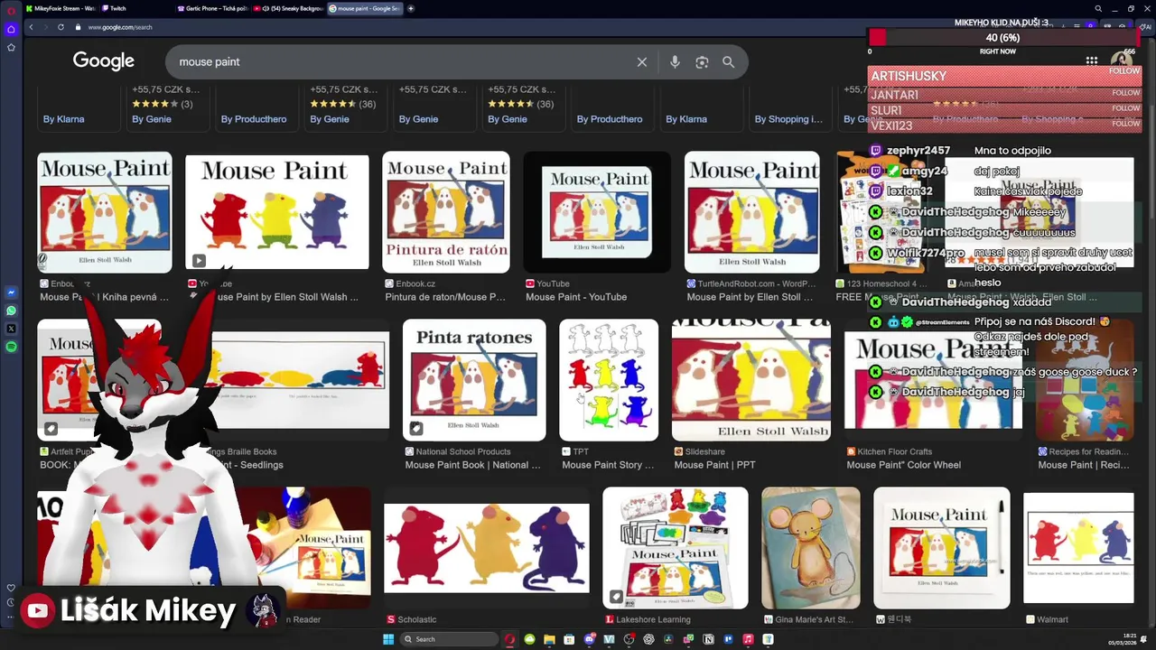Open Notion from the taskbar
Screen dimensions: 1156x650
708,639
